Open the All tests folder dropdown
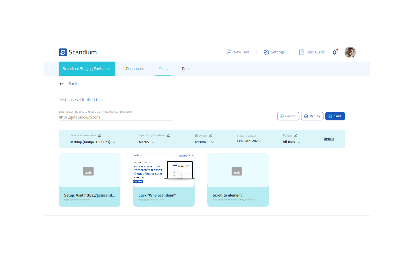The image size is (414, 259). pos(292,142)
